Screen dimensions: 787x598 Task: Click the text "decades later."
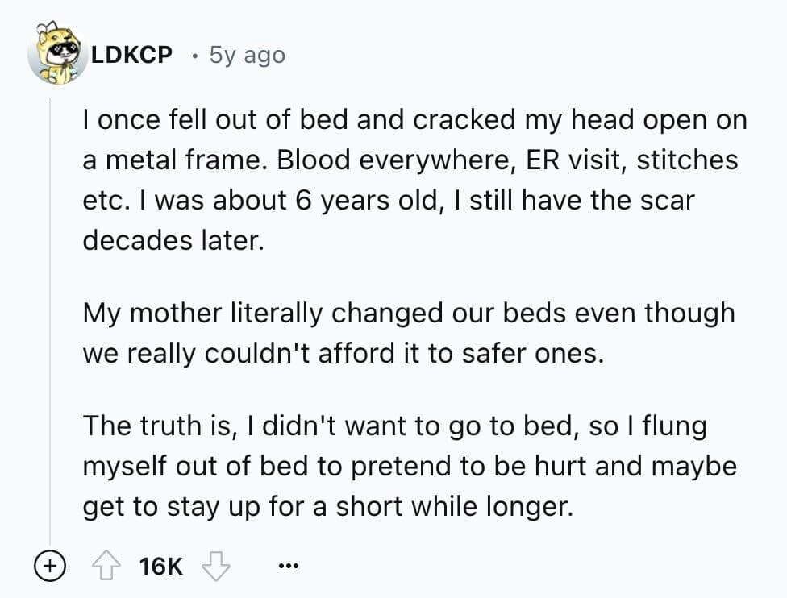click(x=173, y=241)
